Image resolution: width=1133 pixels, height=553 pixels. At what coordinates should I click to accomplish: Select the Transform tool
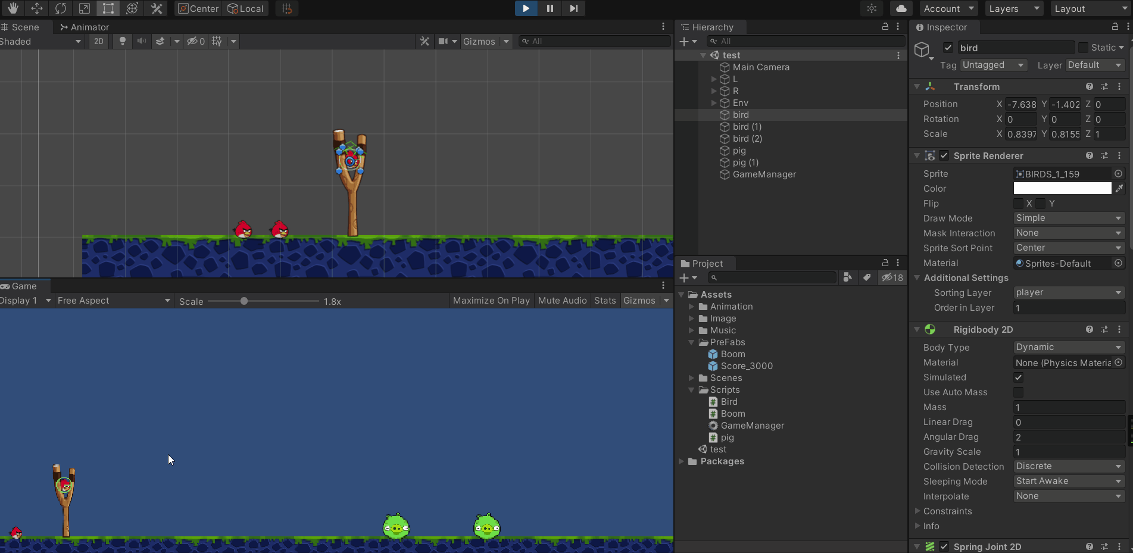(132, 8)
